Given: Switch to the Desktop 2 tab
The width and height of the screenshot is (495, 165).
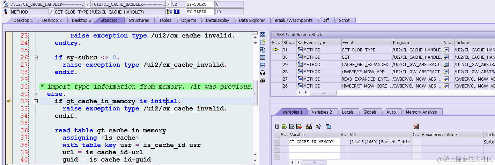Looking at the screenshot, I should (x=52, y=20).
